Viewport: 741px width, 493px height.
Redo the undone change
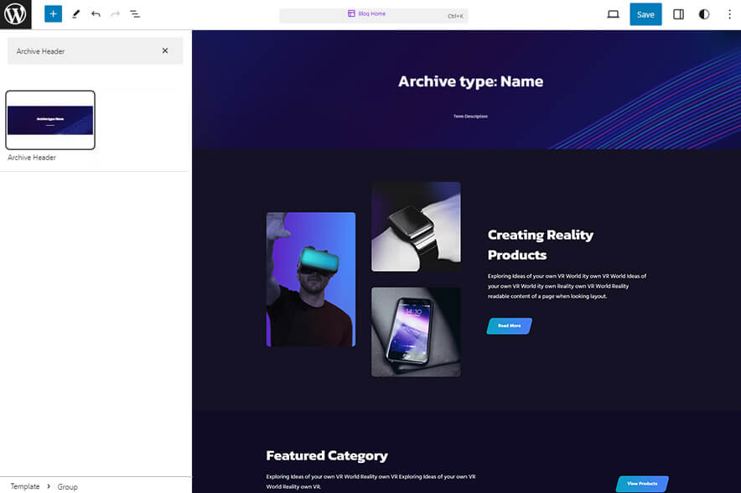(x=115, y=13)
